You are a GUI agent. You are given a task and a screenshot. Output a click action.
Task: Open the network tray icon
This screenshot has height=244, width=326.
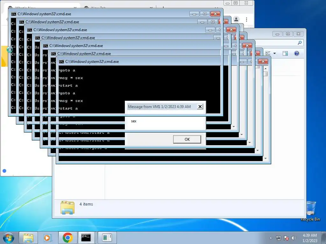[x=278, y=238]
